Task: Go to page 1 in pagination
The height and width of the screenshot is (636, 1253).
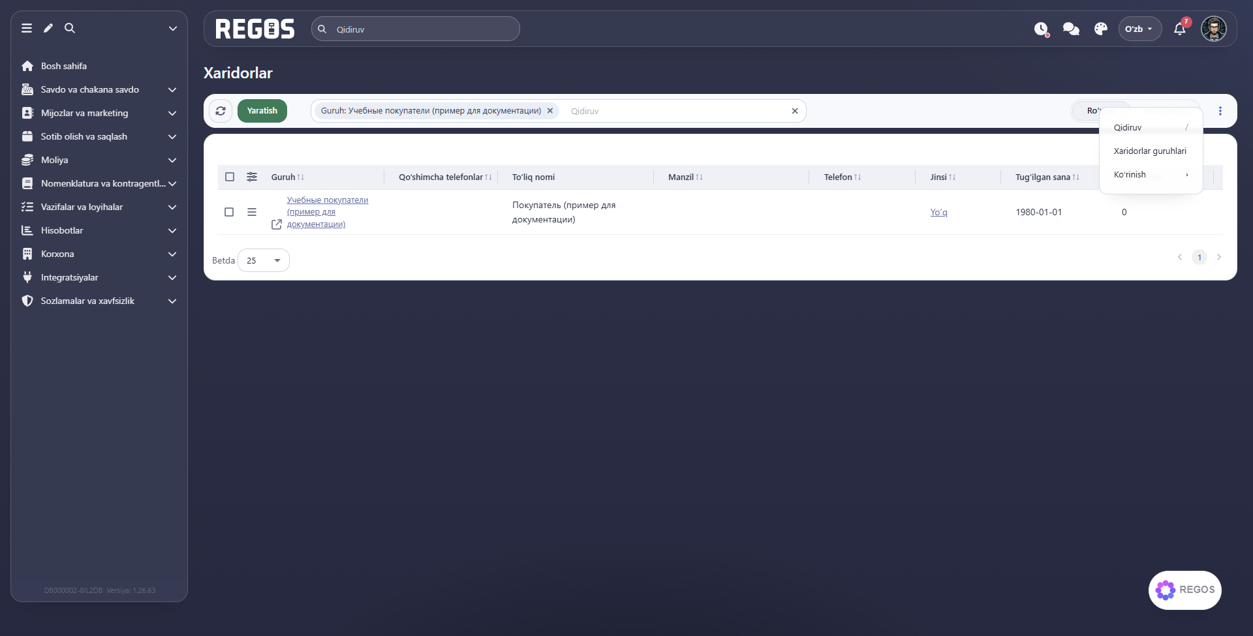Action: pos(1199,257)
